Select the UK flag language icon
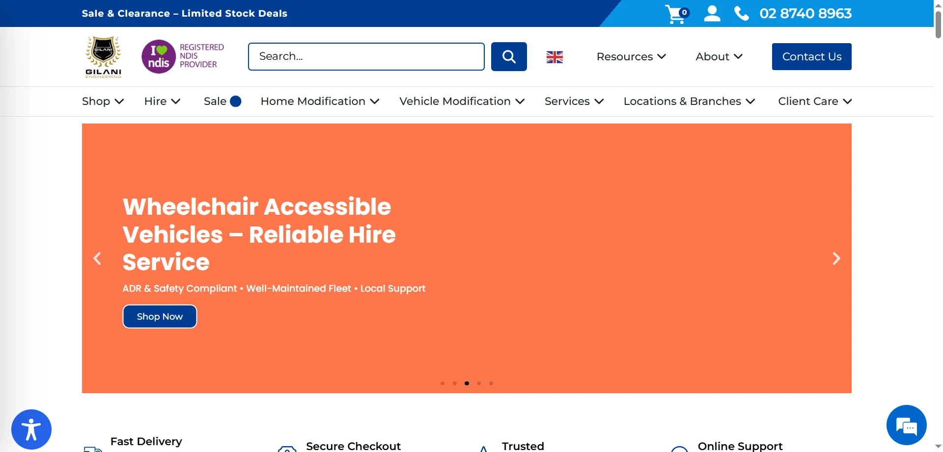This screenshot has width=943, height=452. click(x=555, y=57)
